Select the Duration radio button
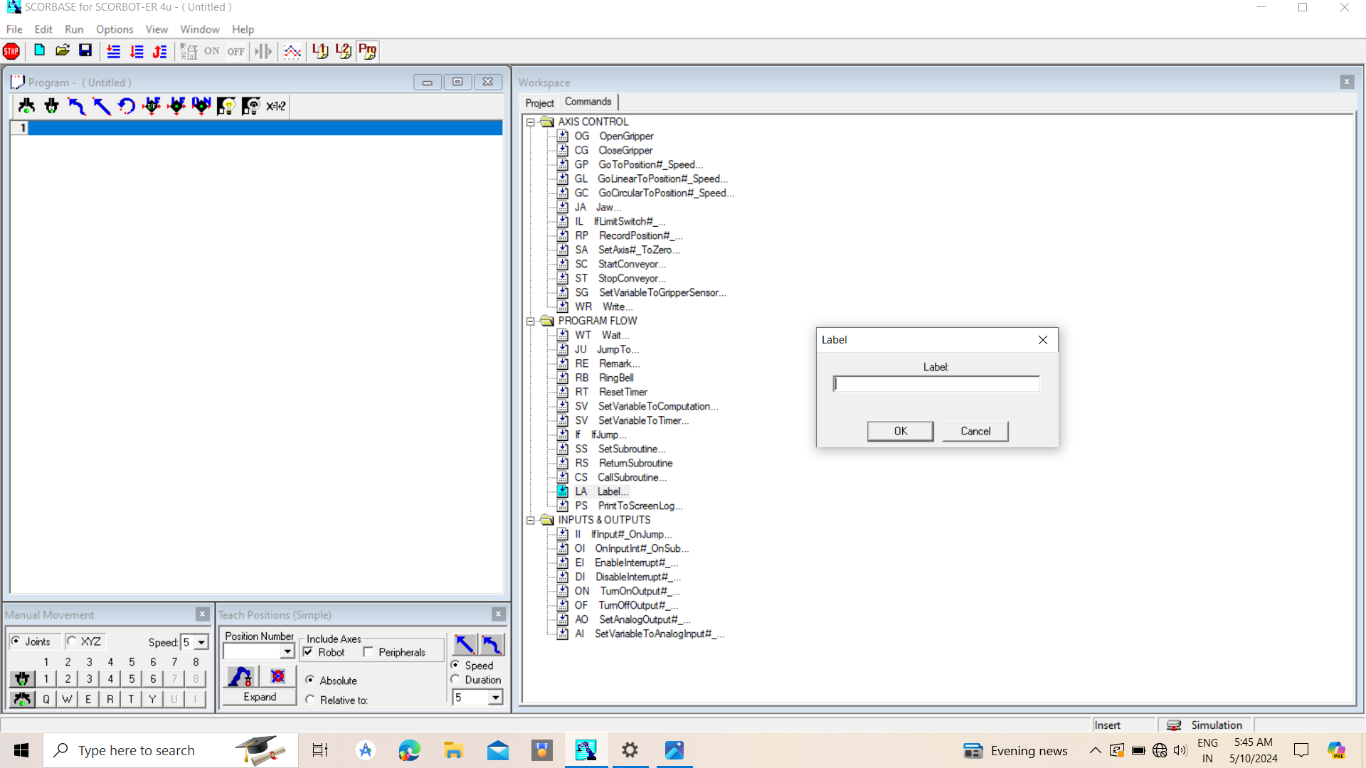Image resolution: width=1366 pixels, height=768 pixels. pos(455,679)
